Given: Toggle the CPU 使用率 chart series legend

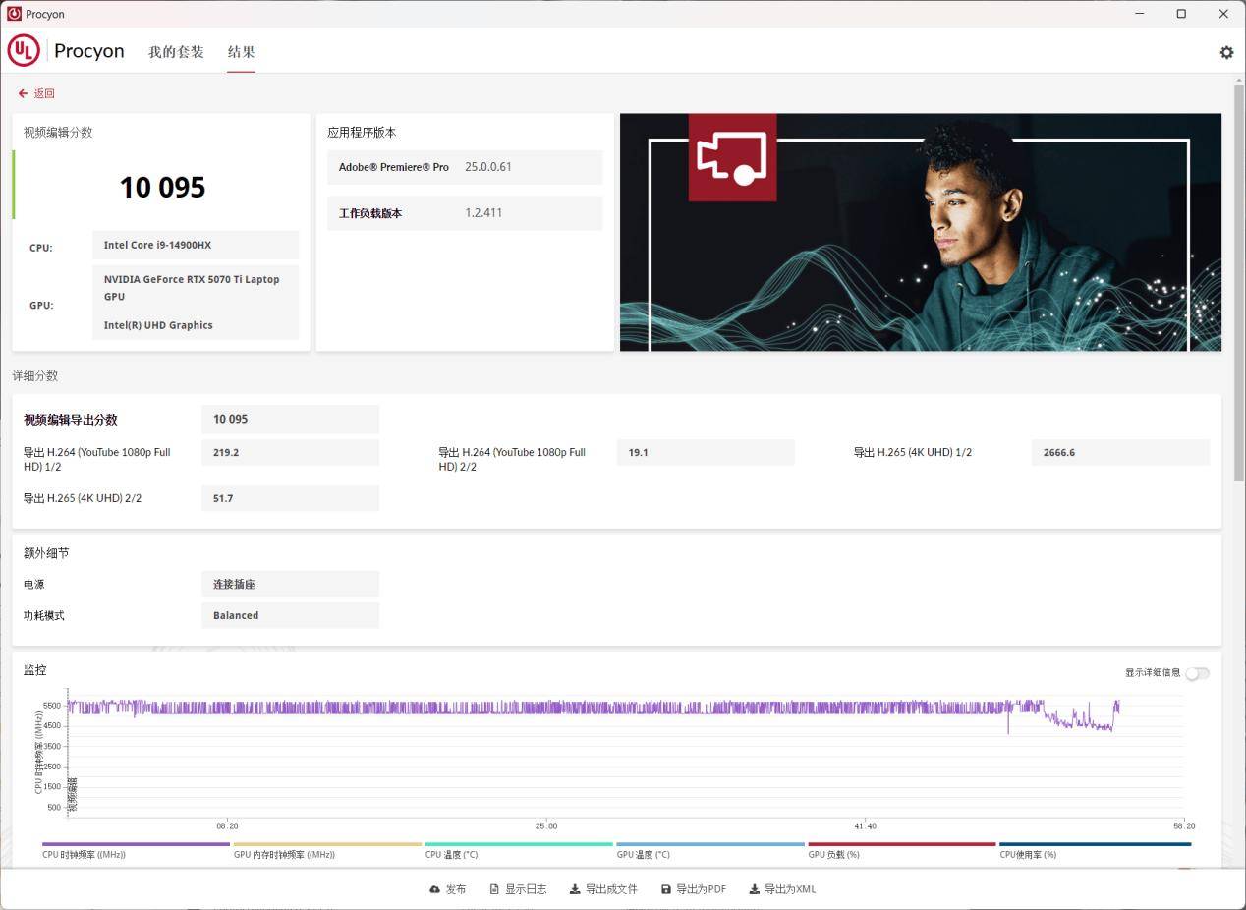Looking at the screenshot, I should [x=1027, y=854].
